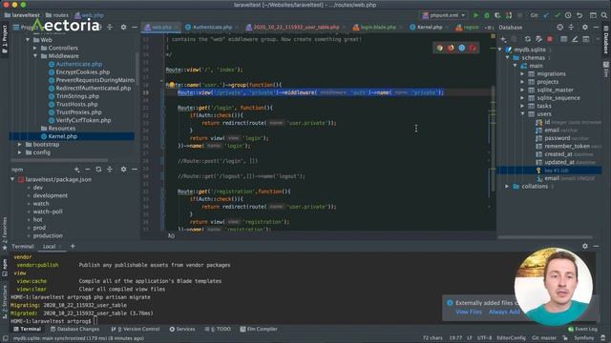Click the edit pencil icon in Database toolbar
Viewport: 611px width, 343px height.
pos(575,39)
